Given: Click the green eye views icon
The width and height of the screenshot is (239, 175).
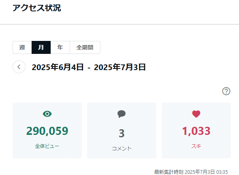Looking at the screenshot, I should [x=47, y=114].
